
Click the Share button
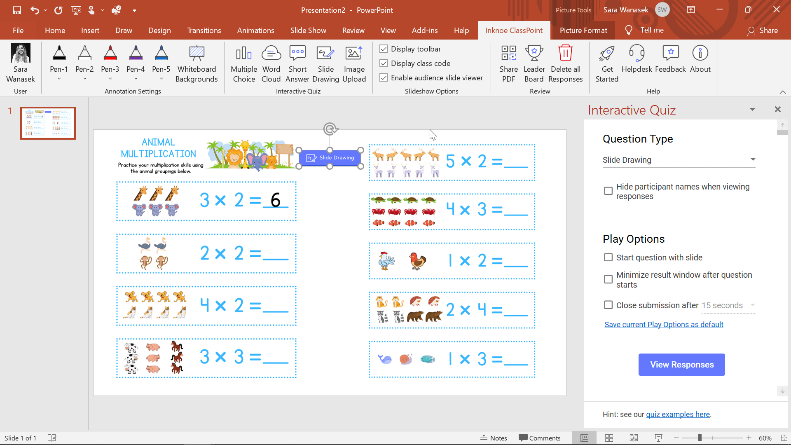[763, 30]
